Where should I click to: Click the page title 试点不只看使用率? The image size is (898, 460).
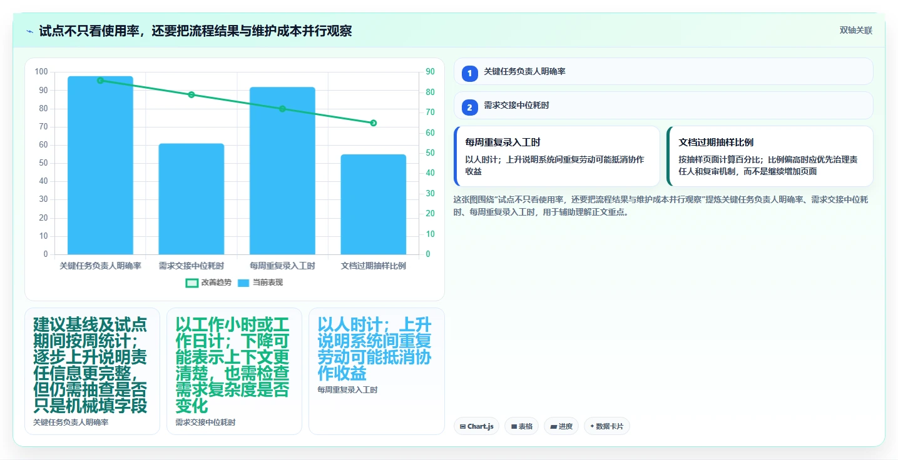coord(195,31)
